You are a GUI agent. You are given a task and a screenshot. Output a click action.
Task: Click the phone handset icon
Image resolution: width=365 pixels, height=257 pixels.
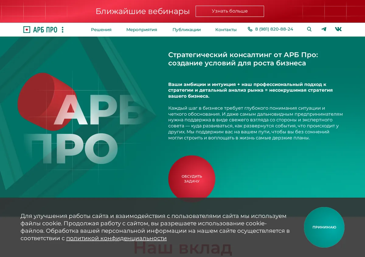pos(250,29)
